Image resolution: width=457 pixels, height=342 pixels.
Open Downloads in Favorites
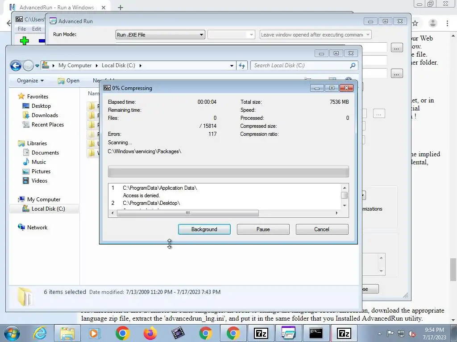pyautogui.click(x=45, y=115)
